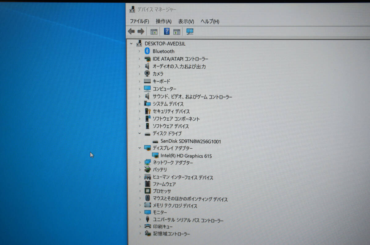Open Properties using the toolbar icon
370x245 pixels.
pyautogui.click(x=176, y=31)
